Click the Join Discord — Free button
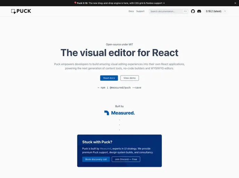 [x=126, y=159]
